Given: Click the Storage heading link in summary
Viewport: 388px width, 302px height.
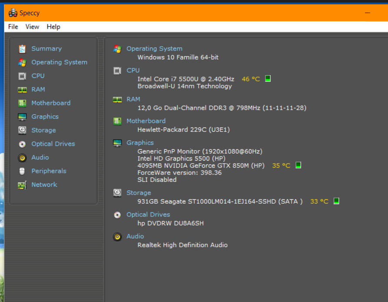Looking at the screenshot, I should pos(139,193).
